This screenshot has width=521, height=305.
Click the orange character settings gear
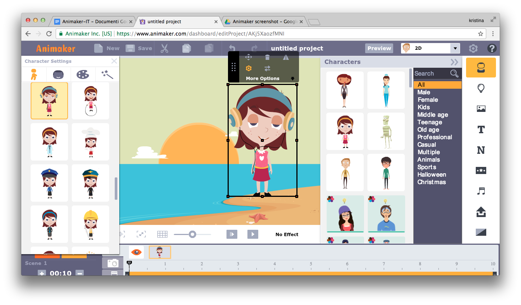click(x=249, y=68)
